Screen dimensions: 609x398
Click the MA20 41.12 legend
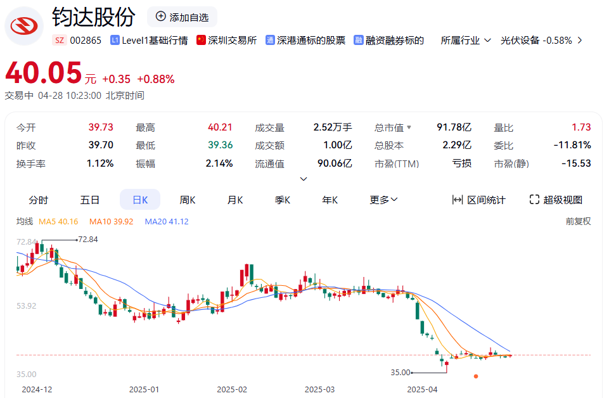[x=167, y=221]
